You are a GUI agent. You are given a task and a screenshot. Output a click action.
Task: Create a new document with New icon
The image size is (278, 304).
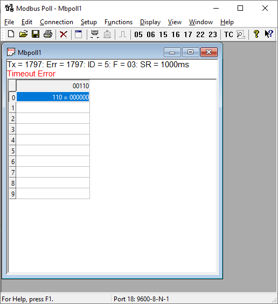pyautogui.click(x=11, y=34)
